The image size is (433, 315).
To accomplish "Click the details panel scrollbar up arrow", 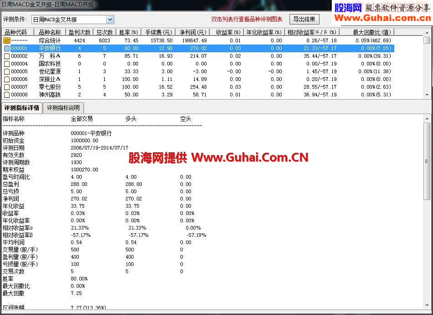I will (427, 119).
